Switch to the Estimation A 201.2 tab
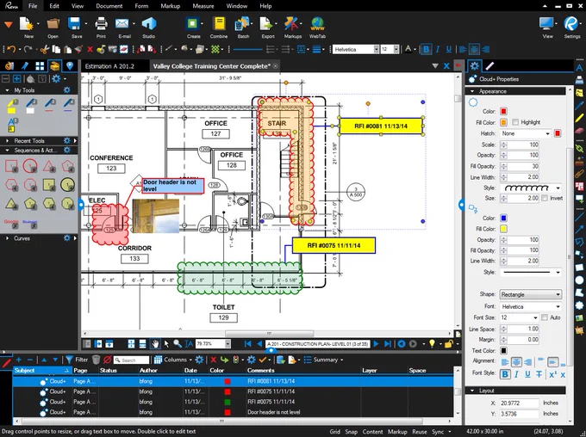This screenshot has height=437, width=586. pyautogui.click(x=109, y=66)
